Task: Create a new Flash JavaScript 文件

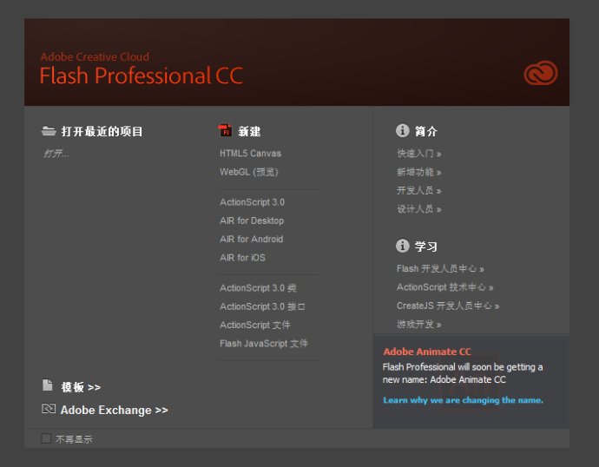Action: (x=264, y=344)
